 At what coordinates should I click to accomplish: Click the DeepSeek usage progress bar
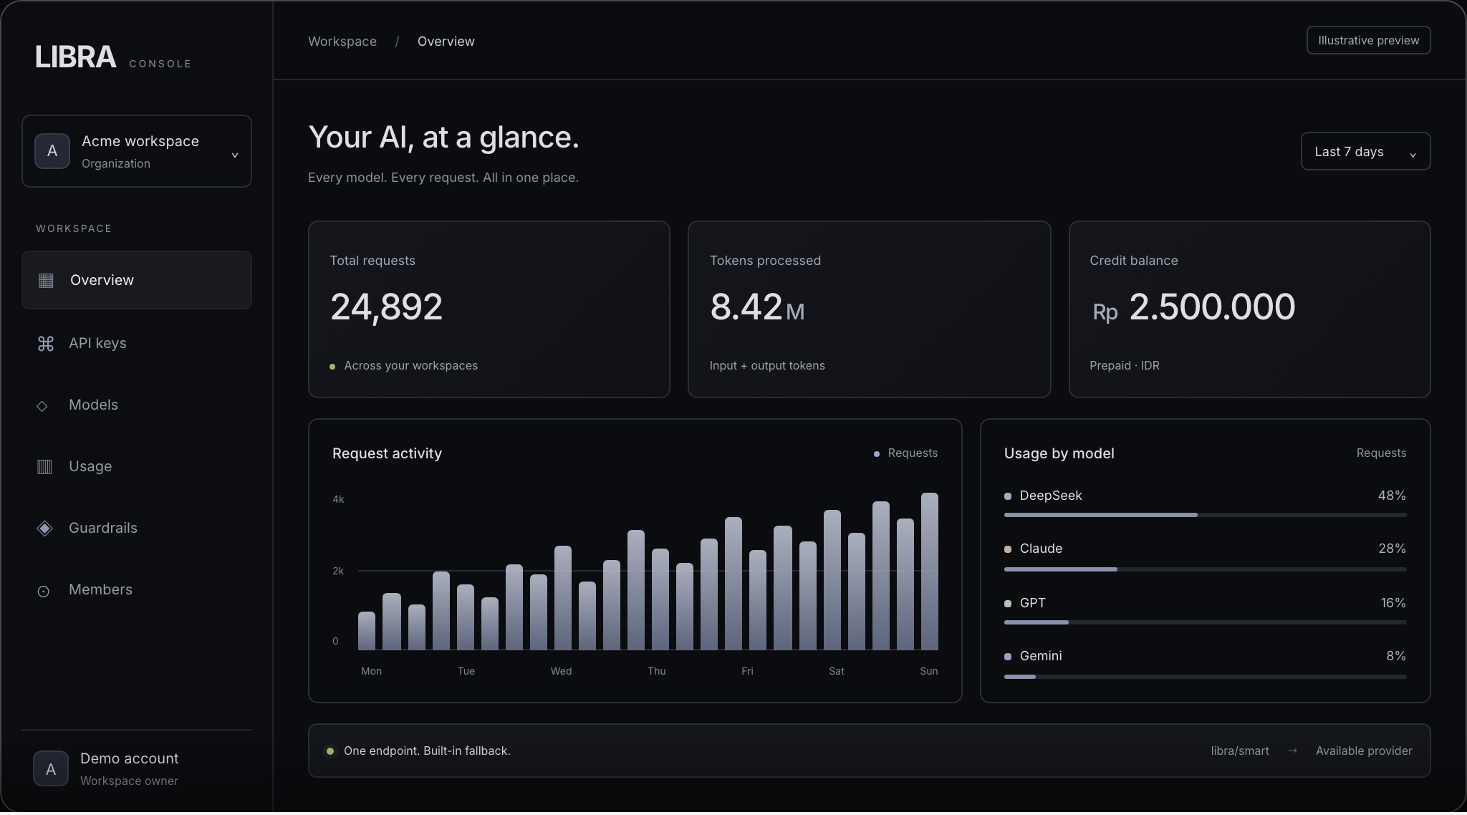pos(1205,515)
